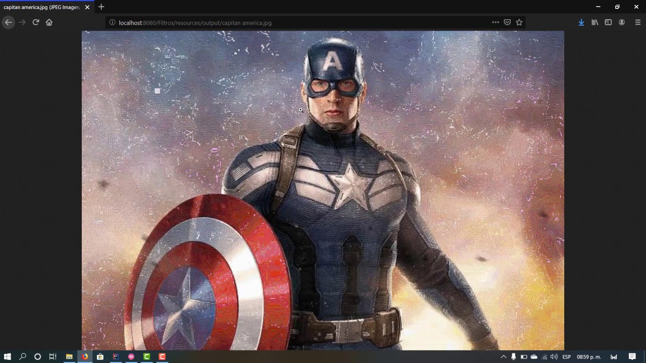Open Windows taskbar search
Screen dimensions: 646x363
click(x=22, y=356)
